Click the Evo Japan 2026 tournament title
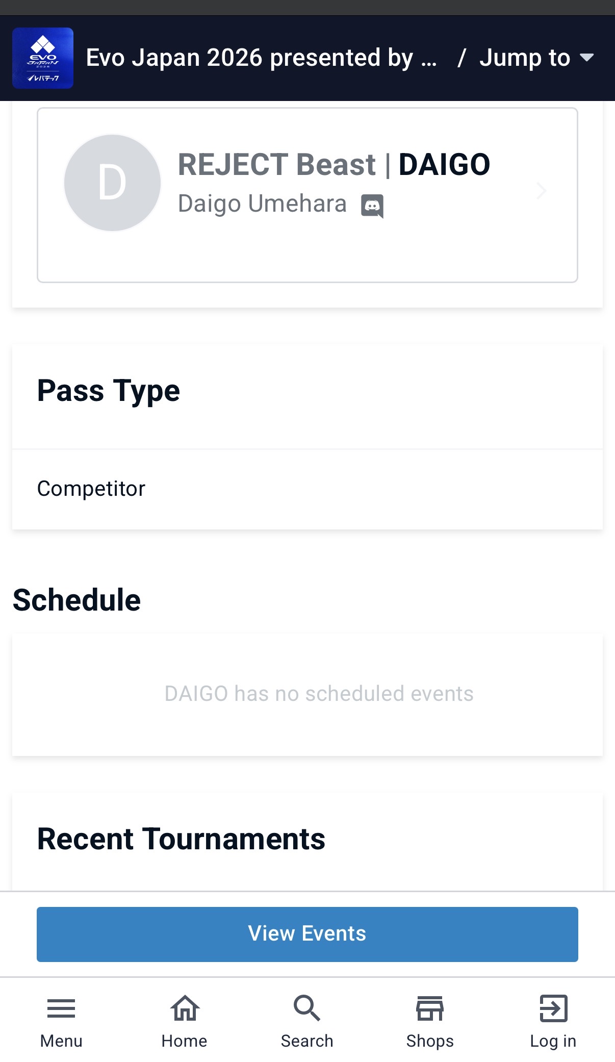 point(261,58)
